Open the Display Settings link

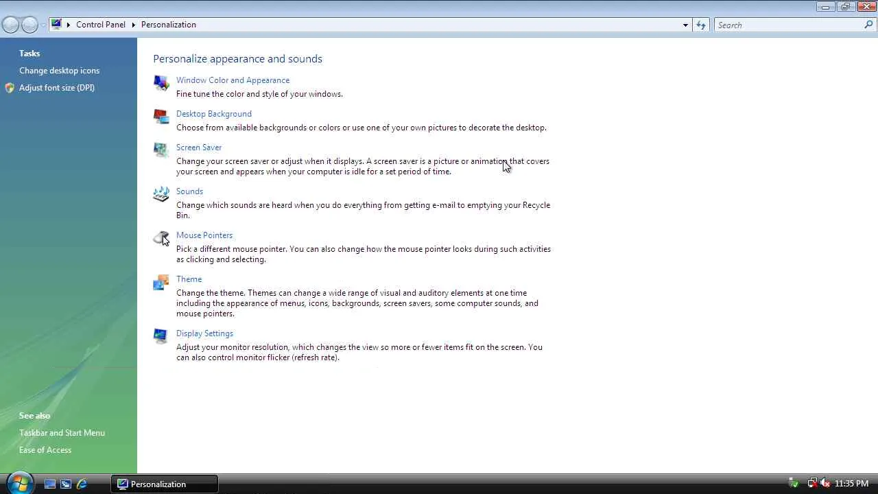204,333
